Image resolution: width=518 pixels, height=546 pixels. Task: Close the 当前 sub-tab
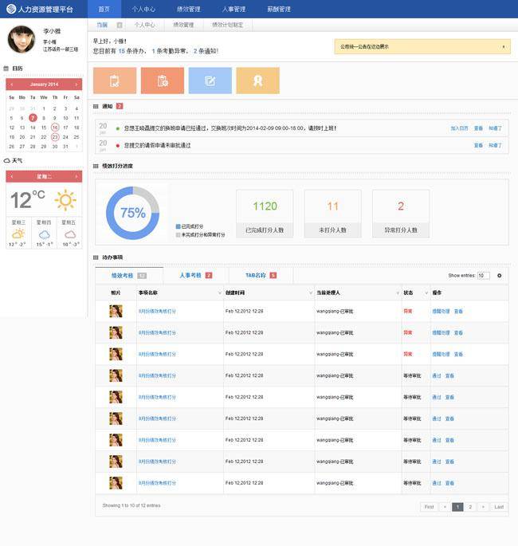click(x=120, y=25)
